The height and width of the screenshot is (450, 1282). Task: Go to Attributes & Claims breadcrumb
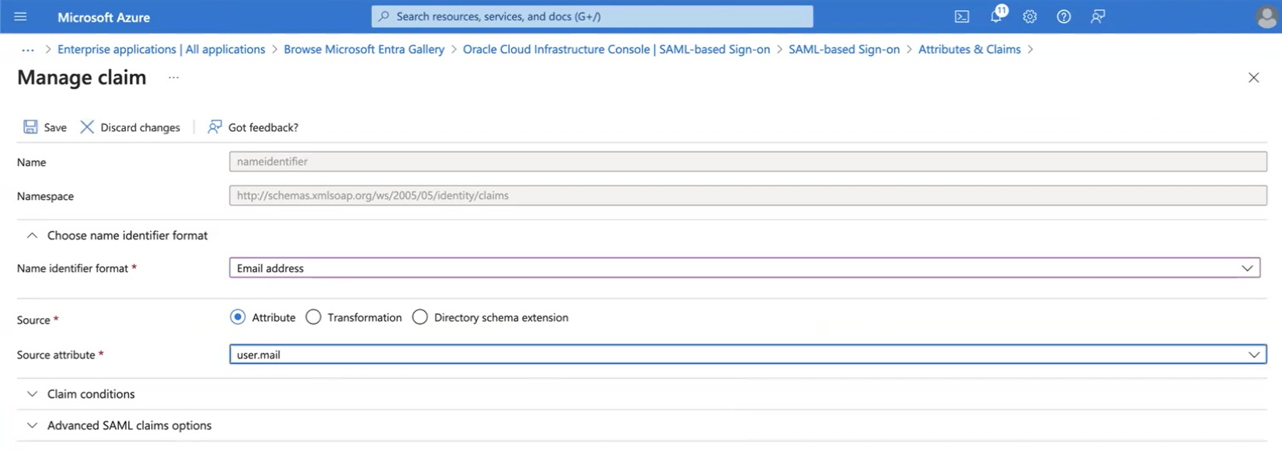(969, 49)
